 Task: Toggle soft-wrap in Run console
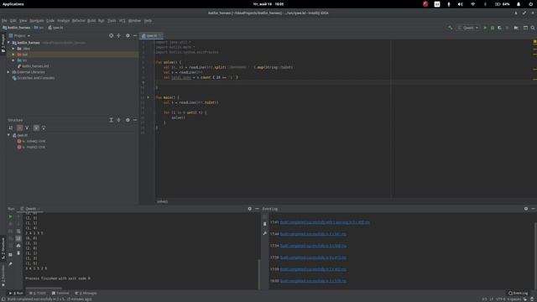(18, 232)
